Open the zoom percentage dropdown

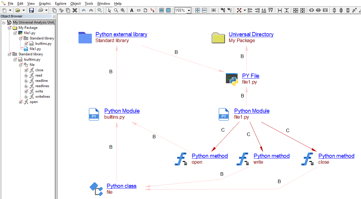pyautogui.click(x=189, y=10)
